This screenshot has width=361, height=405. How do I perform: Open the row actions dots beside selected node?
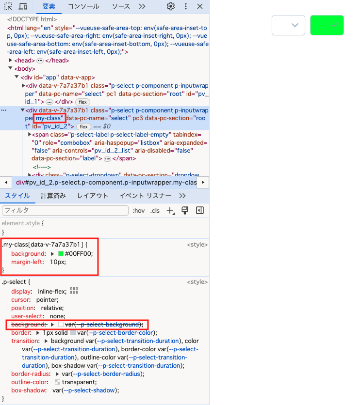point(3,110)
